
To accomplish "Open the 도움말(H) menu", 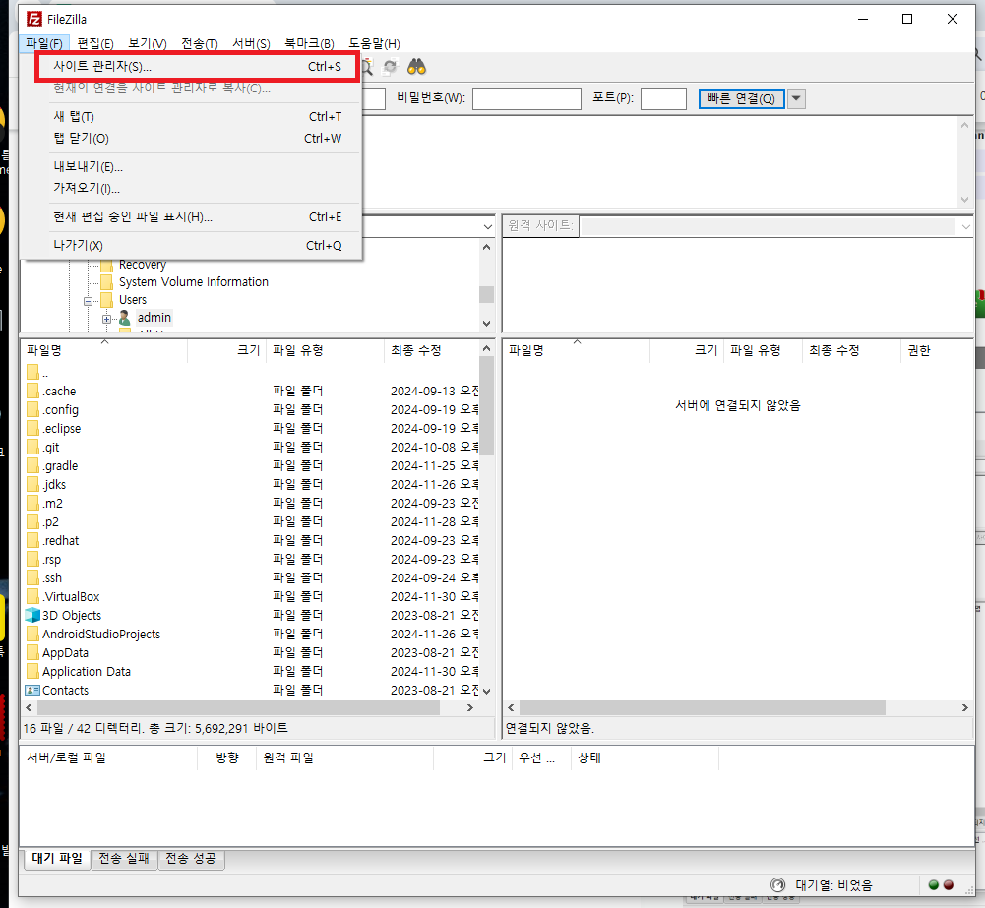I will tap(374, 43).
